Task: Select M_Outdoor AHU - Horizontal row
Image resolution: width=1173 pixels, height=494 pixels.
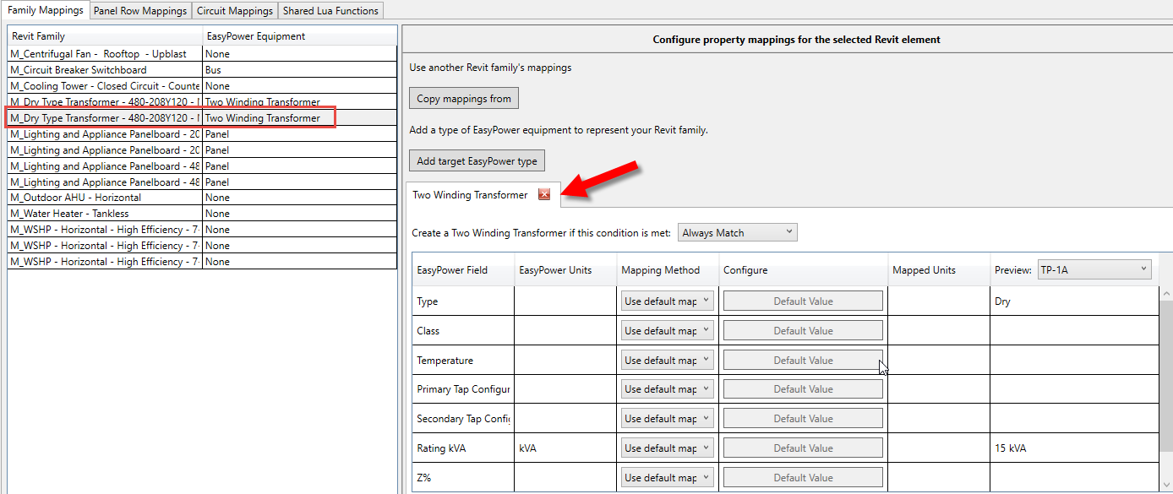Action: point(105,198)
